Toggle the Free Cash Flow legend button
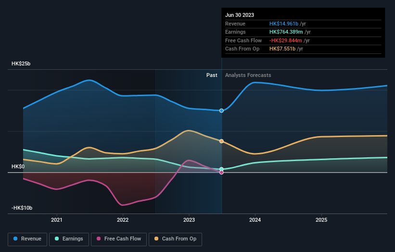395x252 pixels. (119, 239)
